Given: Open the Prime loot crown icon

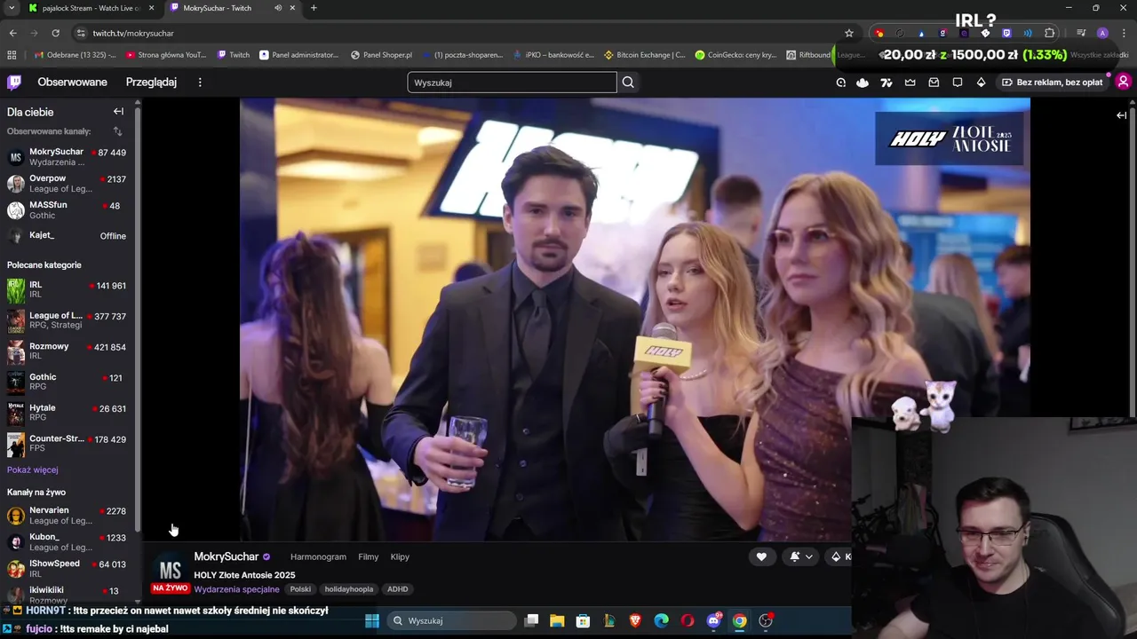Looking at the screenshot, I should pyautogui.click(x=910, y=83).
